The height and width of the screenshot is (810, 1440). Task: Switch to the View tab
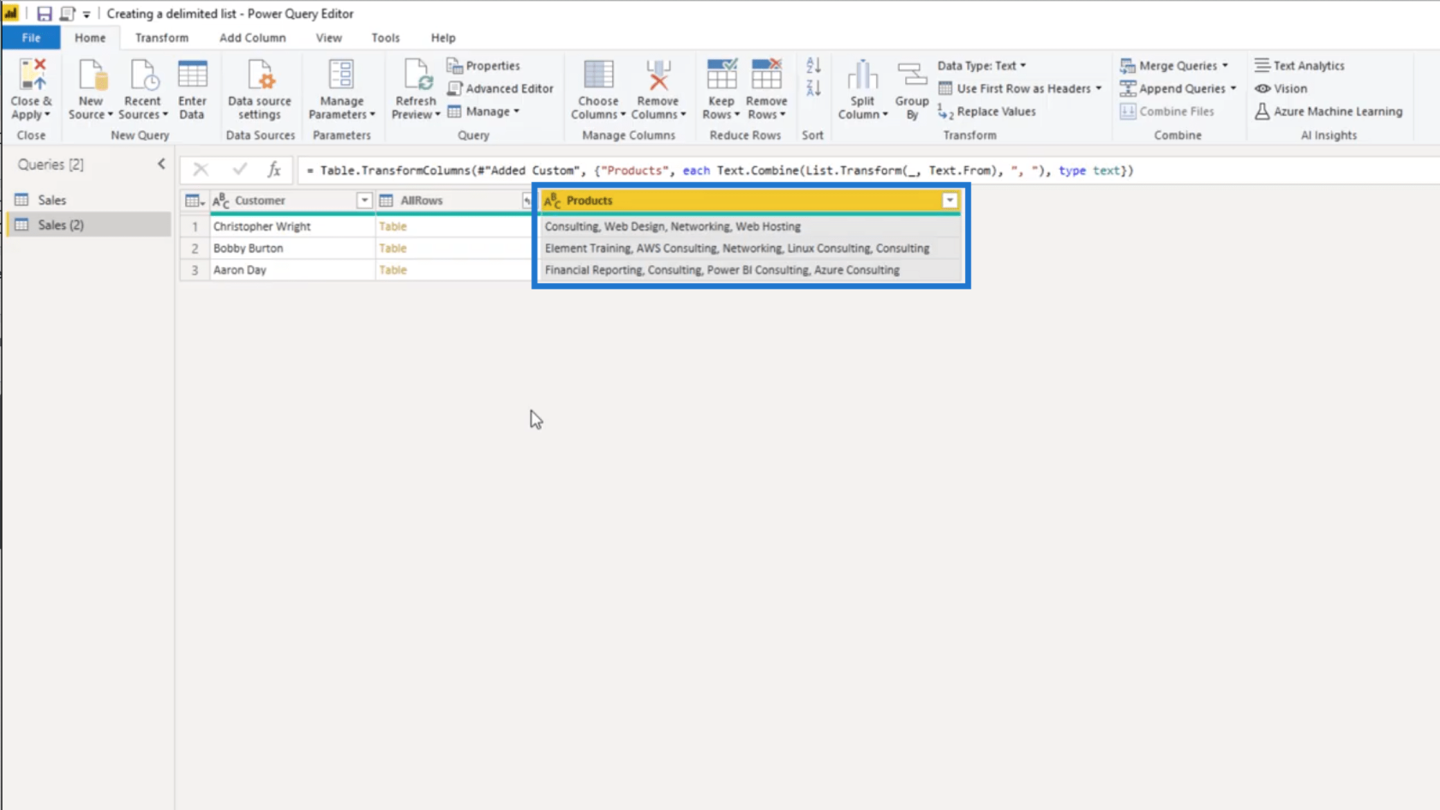(328, 38)
